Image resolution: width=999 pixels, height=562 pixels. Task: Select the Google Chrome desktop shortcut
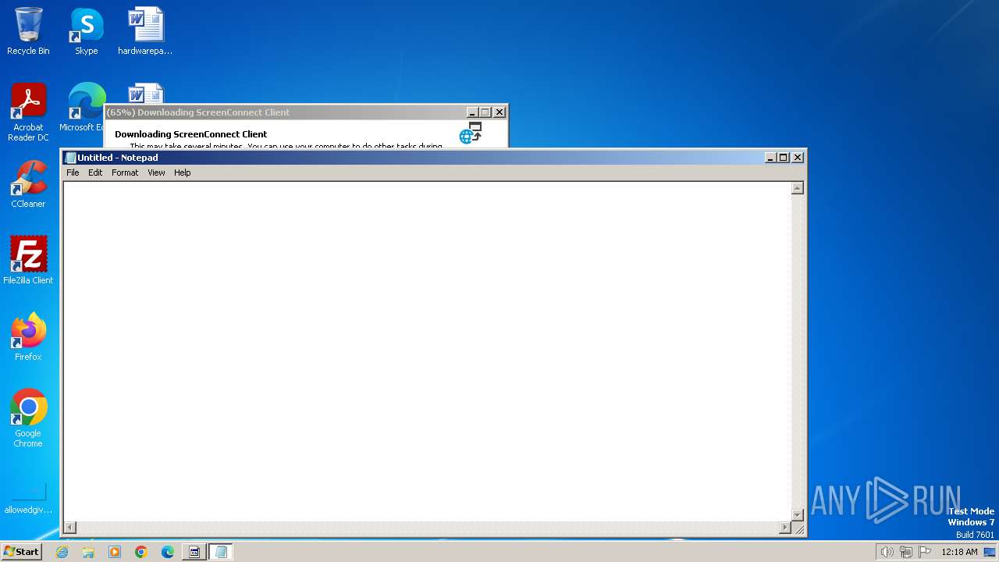[x=28, y=418]
